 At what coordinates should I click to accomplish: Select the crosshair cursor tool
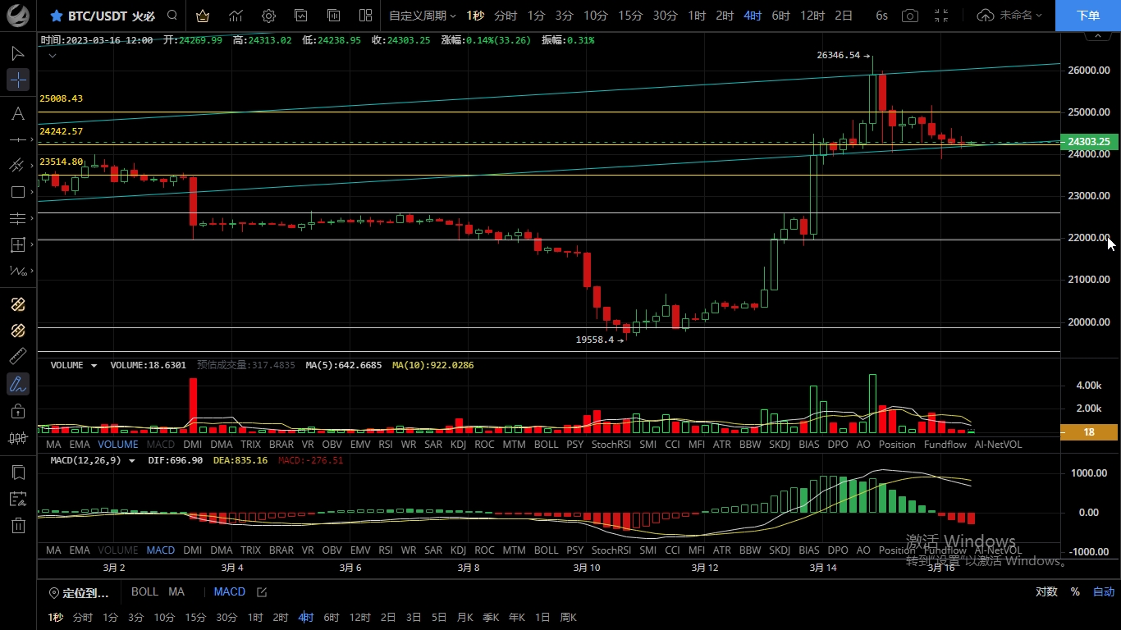pyautogui.click(x=18, y=80)
